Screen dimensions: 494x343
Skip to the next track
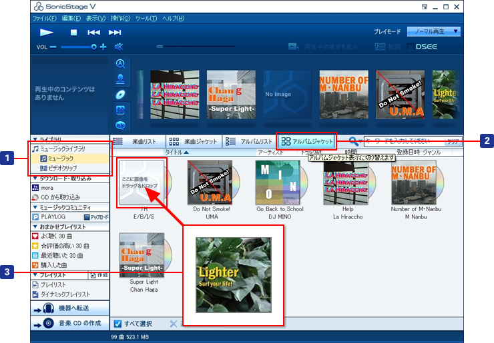[115, 32]
